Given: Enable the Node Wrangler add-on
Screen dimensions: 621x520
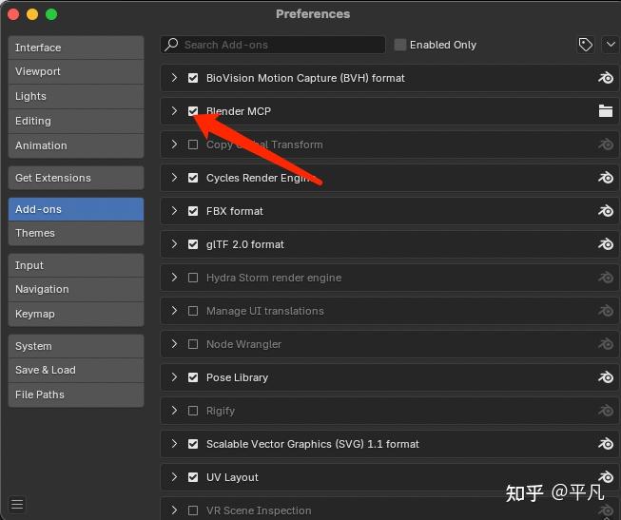Looking at the screenshot, I should coord(194,344).
